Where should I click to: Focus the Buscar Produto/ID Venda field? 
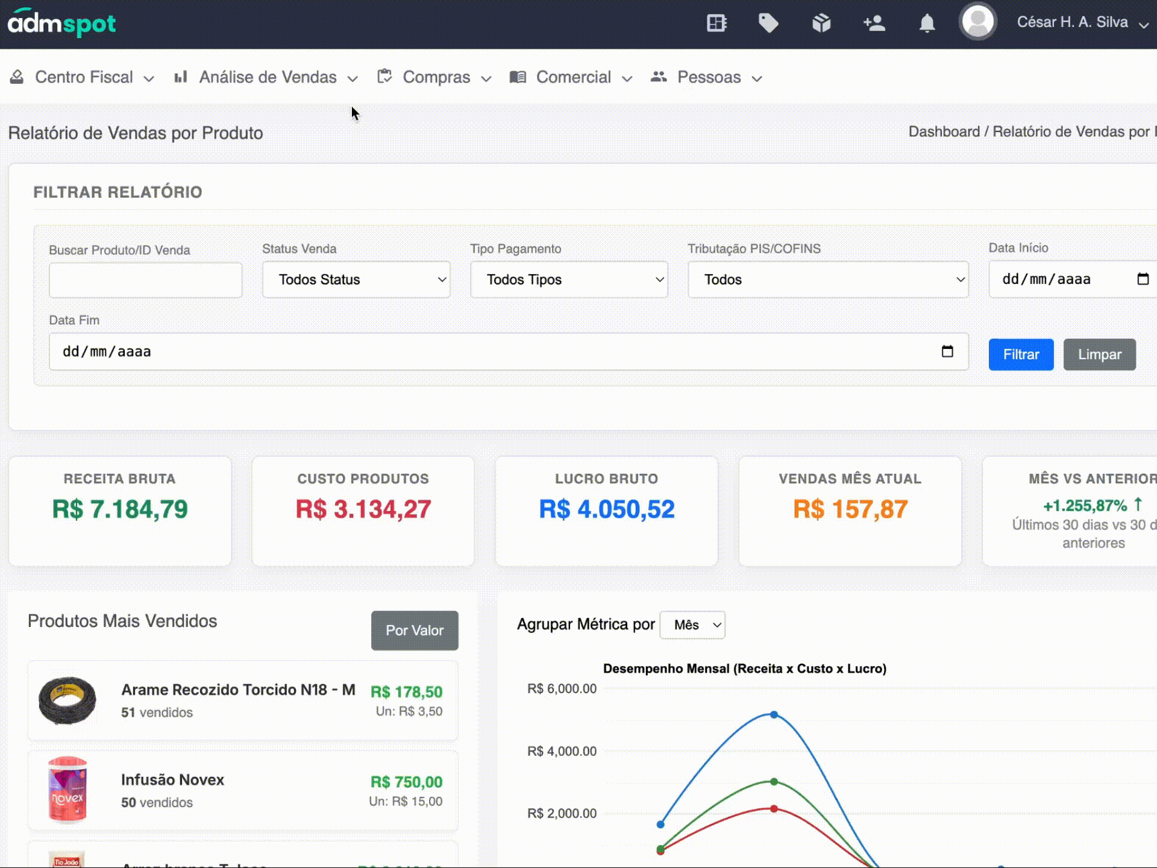[x=145, y=280]
